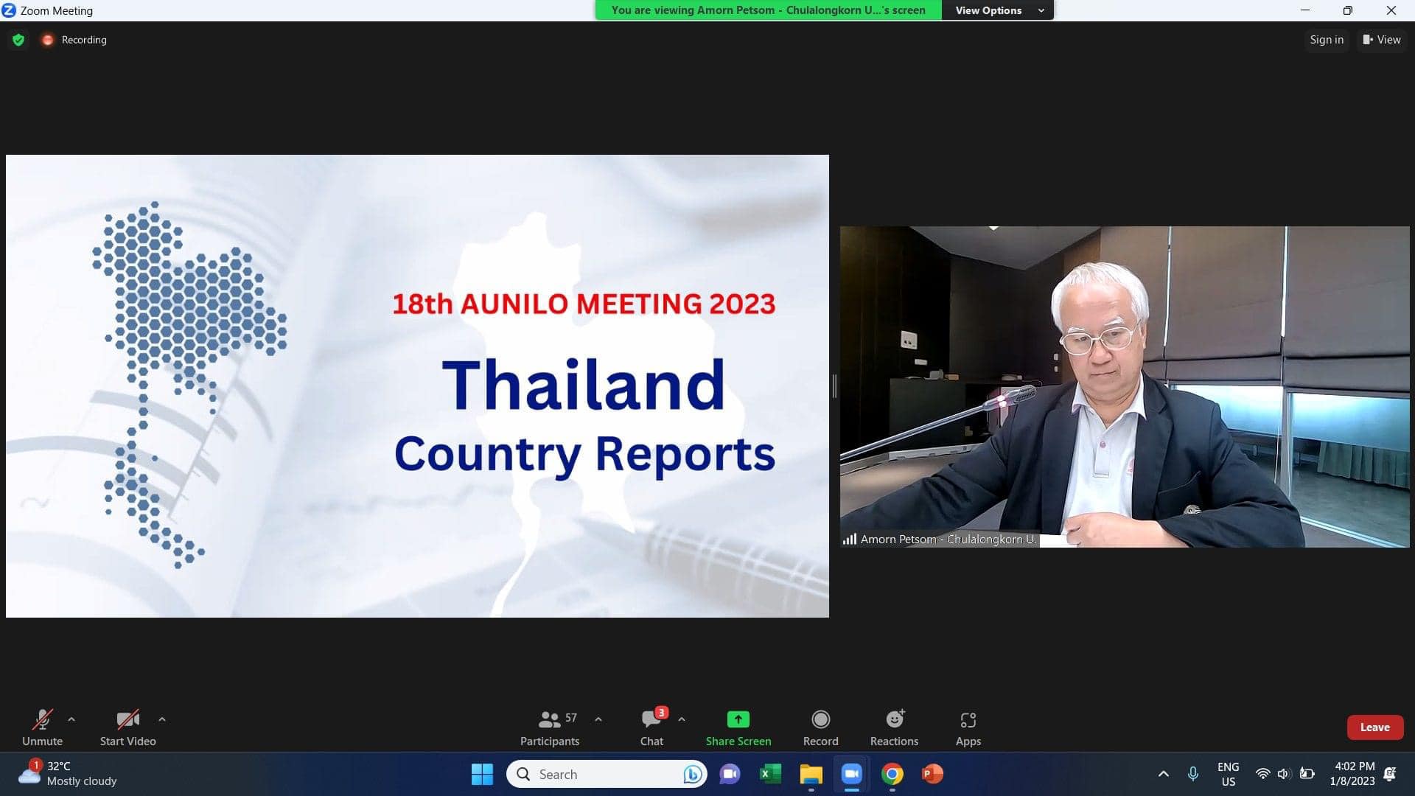This screenshot has width=1415, height=796.
Task: Click the divider handle between slide and video
Action: tap(834, 385)
